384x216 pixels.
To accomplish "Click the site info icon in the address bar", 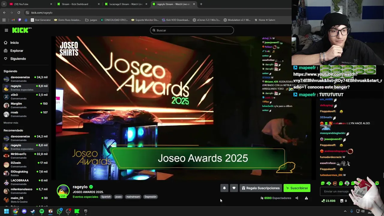I will pos(27,13).
